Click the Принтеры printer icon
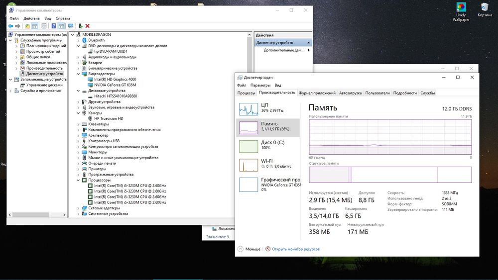Image resolution: width=498 pixels, height=280 pixels. point(84,169)
